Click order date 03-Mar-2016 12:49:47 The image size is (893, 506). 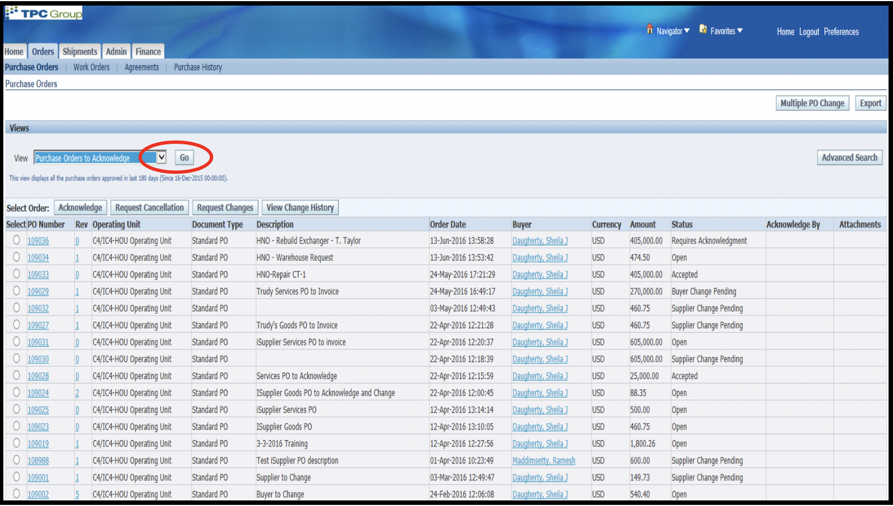click(x=462, y=478)
